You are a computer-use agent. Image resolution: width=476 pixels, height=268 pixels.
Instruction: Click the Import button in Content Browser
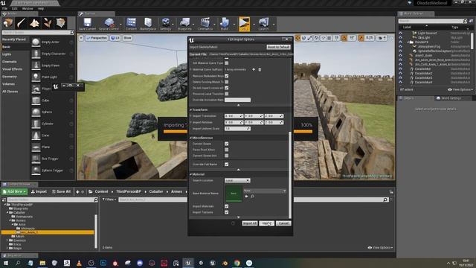pyautogui.click(x=39, y=192)
